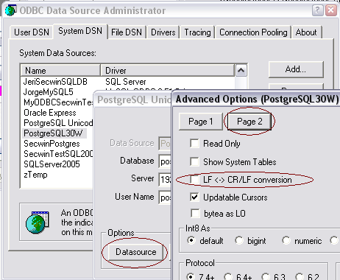The height and width of the screenshot is (280, 340).
Task: Click the ODBC globe title bar icon
Action: (10, 10)
